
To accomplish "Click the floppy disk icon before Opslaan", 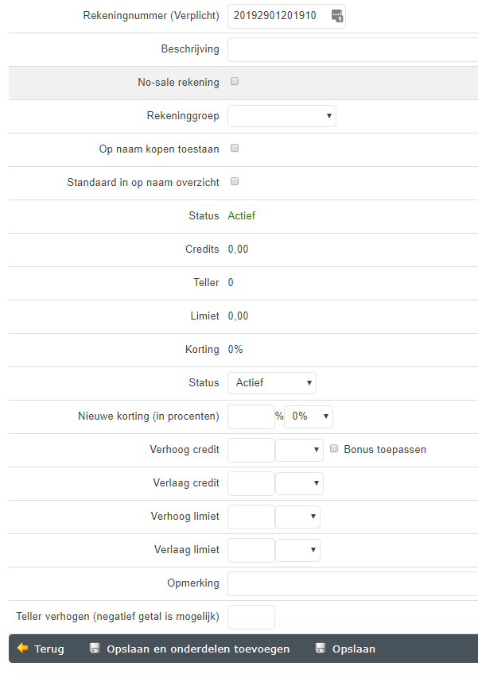I will [321, 649].
